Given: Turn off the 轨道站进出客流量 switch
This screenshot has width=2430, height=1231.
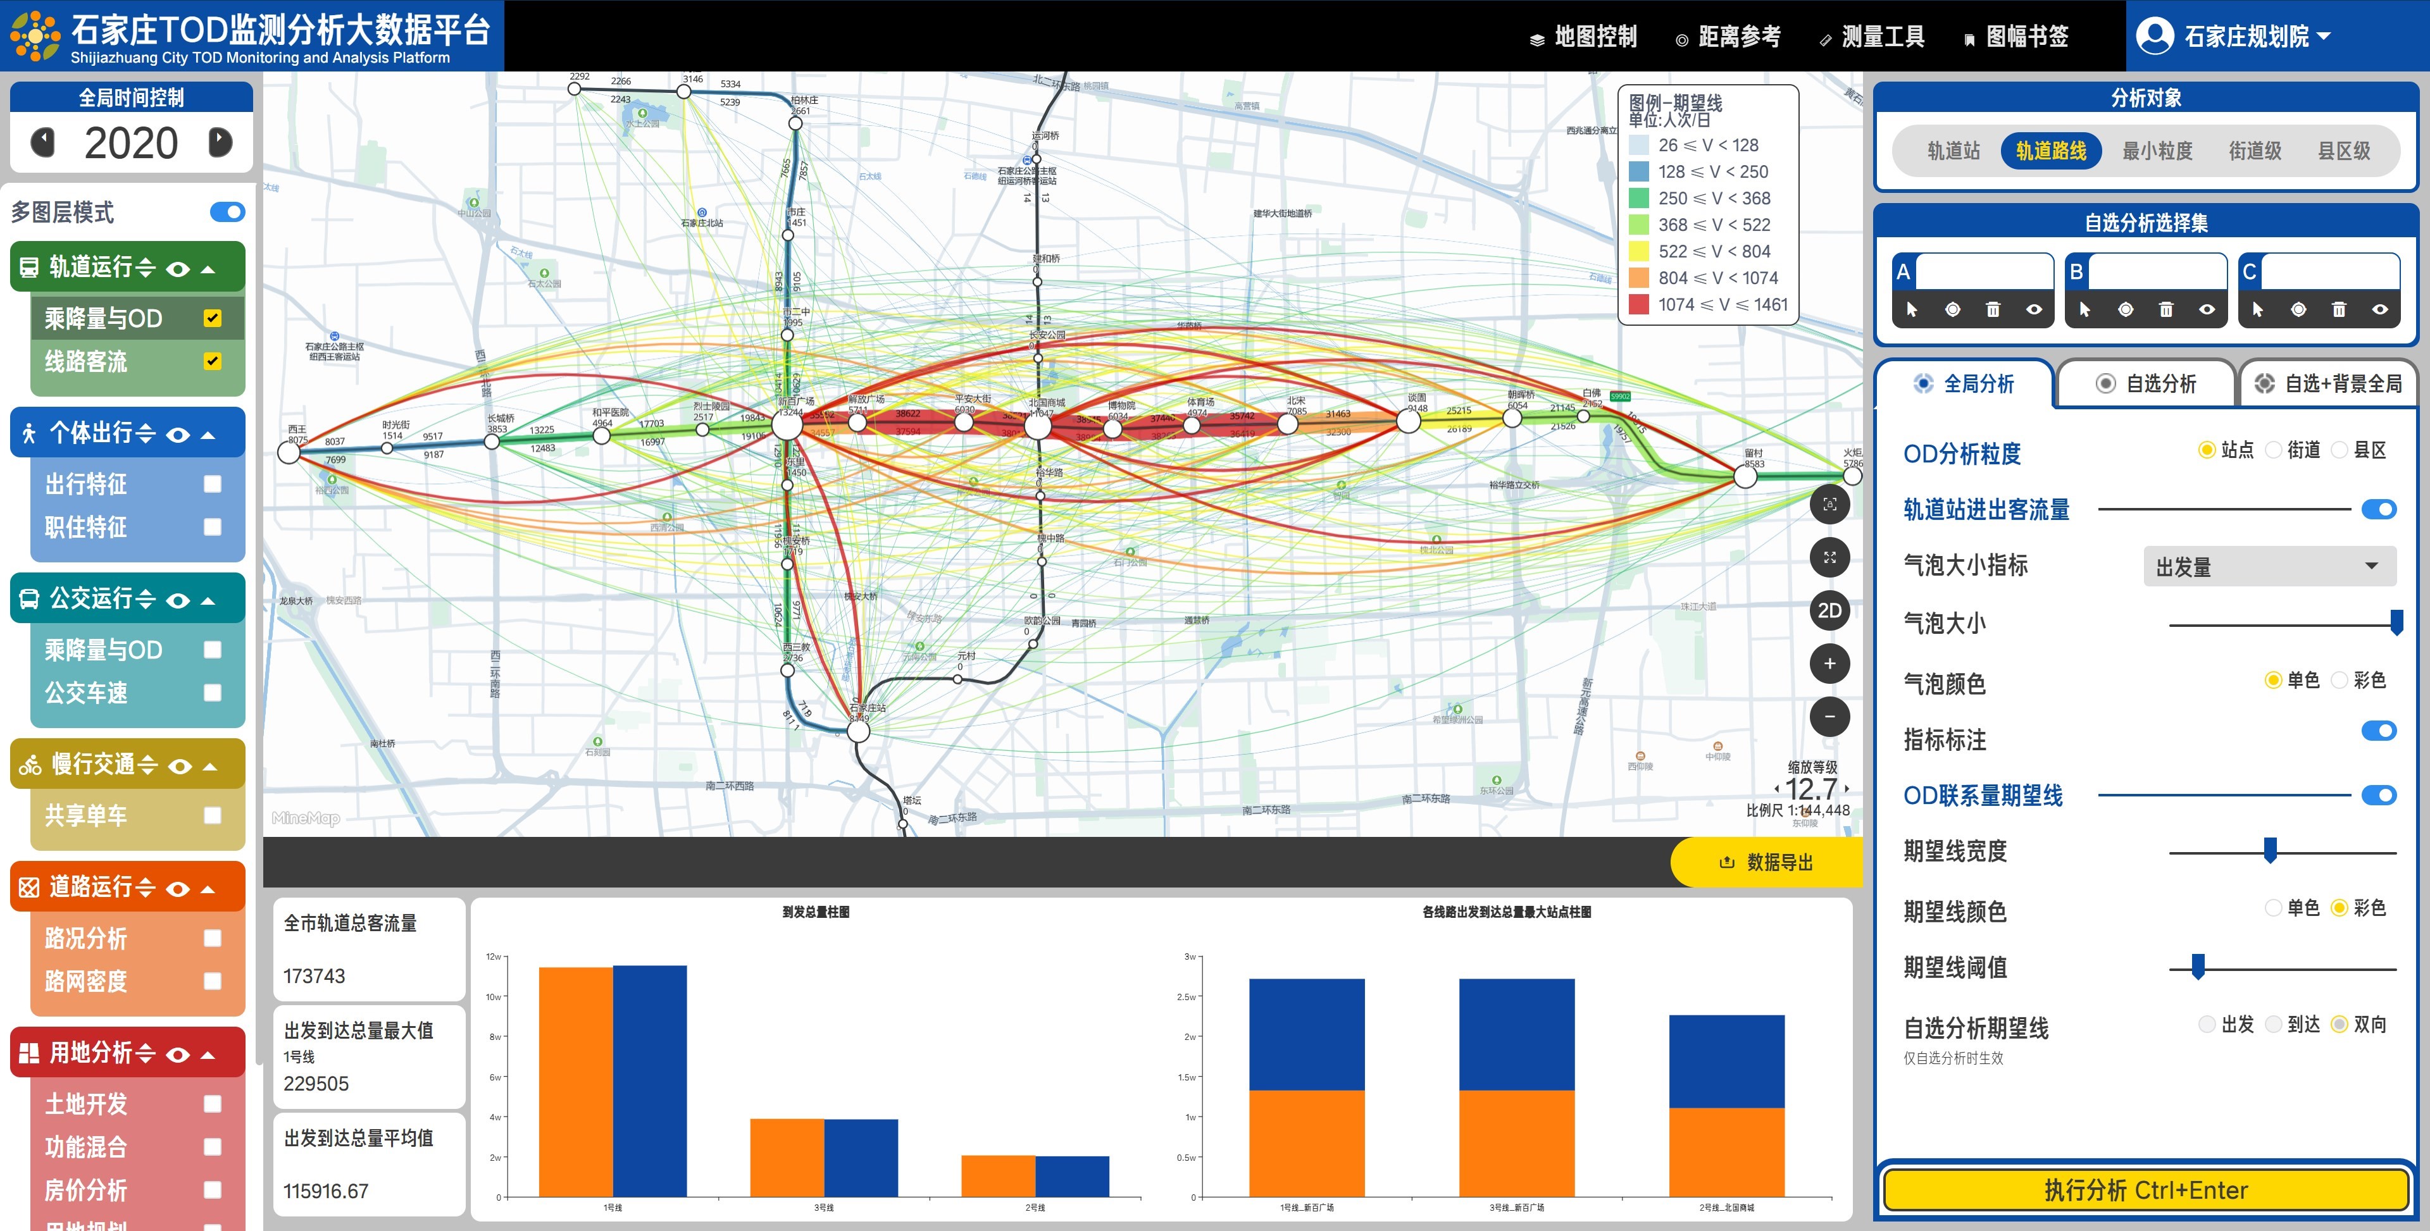Looking at the screenshot, I should [x=2379, y=509].
